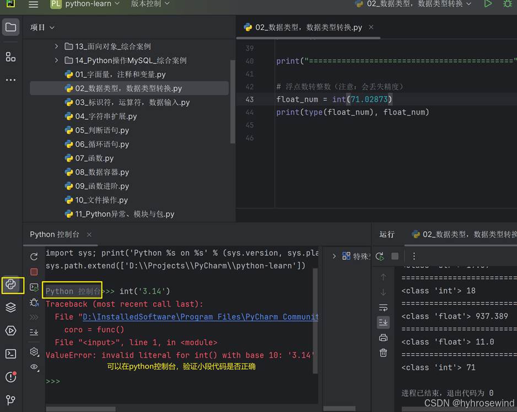Expand 特殊 variables node
Image resolution: width=517 pixels, height=412 pixels.
pos(334,256)
